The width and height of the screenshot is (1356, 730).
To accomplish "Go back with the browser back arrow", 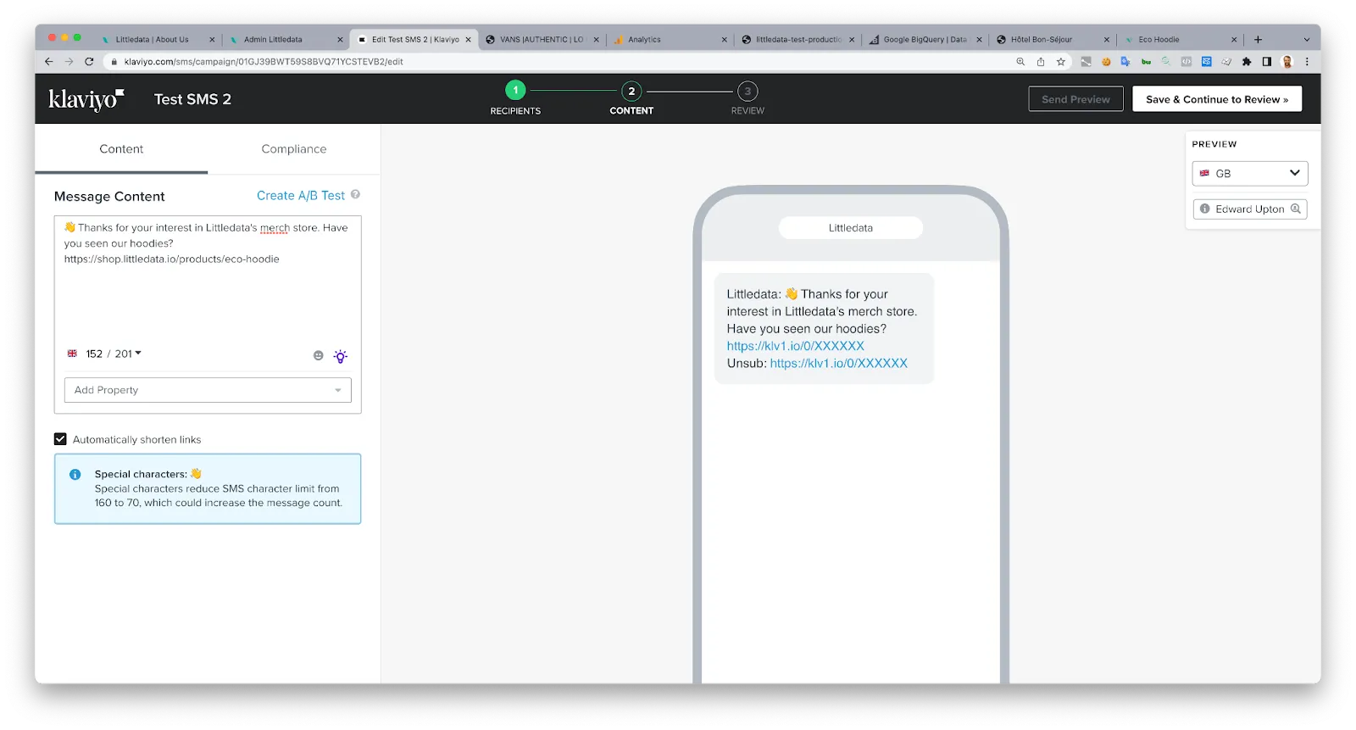I will (x=48, y=62).
